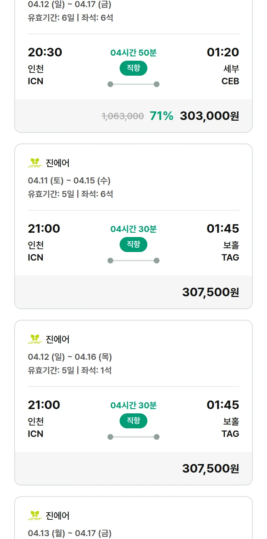Screen dimensions: 267x539
Task: Click the Jin Air logo on the 04.12–04.16 card
Action: 35,339
